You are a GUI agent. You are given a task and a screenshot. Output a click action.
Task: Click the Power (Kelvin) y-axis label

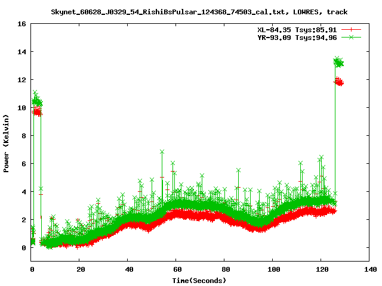pyautogui.click(x=6, y=144)
